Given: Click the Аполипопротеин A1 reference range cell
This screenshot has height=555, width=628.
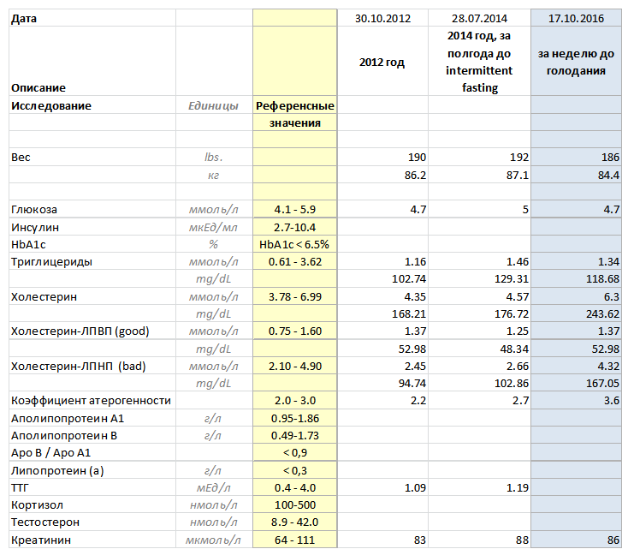Looking at the screenshot, I should pos(295,418).
